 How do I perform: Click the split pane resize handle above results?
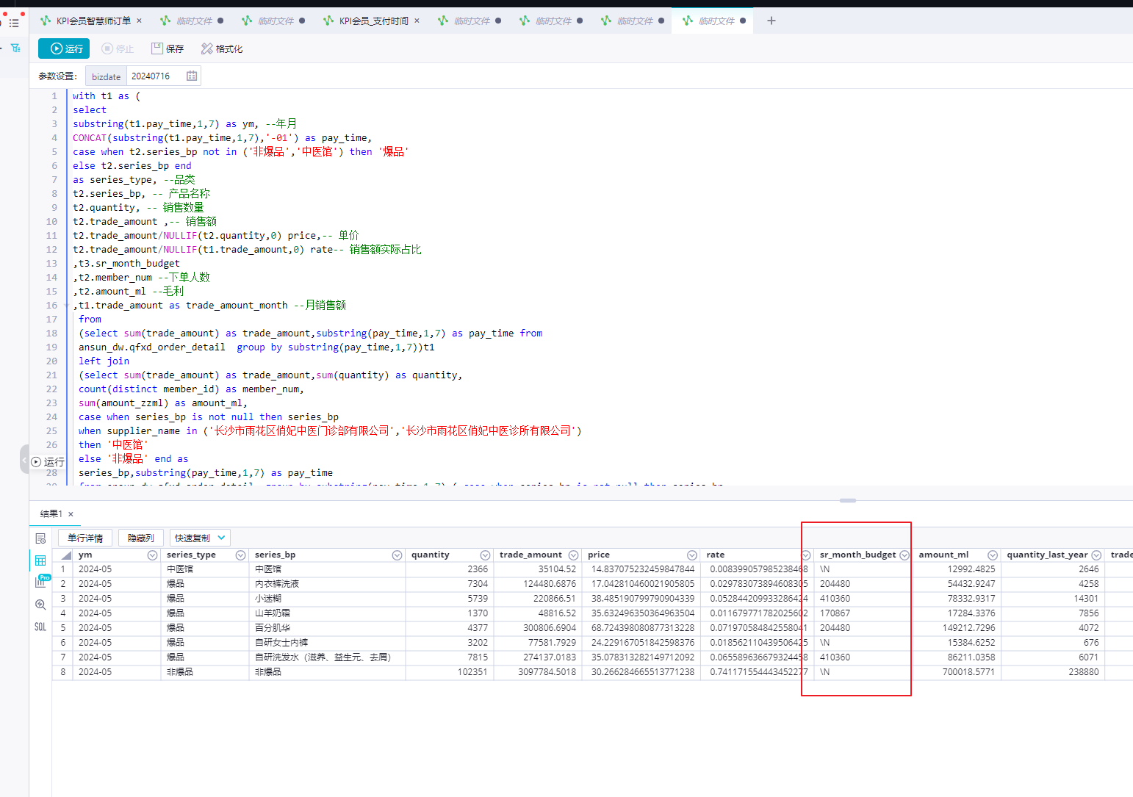pyautogui.click(x=848, y=500)
